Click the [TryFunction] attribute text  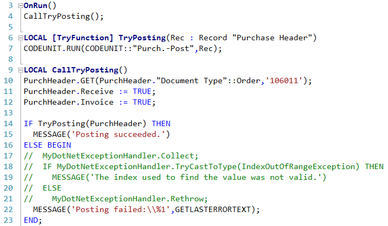[83, 38]
